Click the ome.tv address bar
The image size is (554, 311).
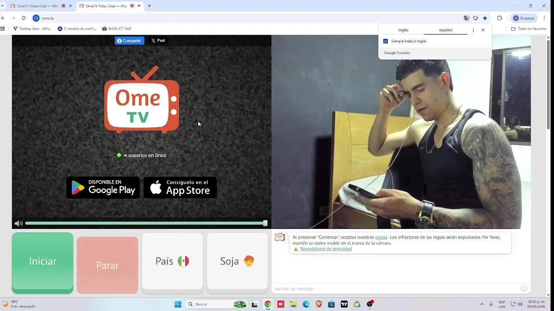click(x=247, y=18)
